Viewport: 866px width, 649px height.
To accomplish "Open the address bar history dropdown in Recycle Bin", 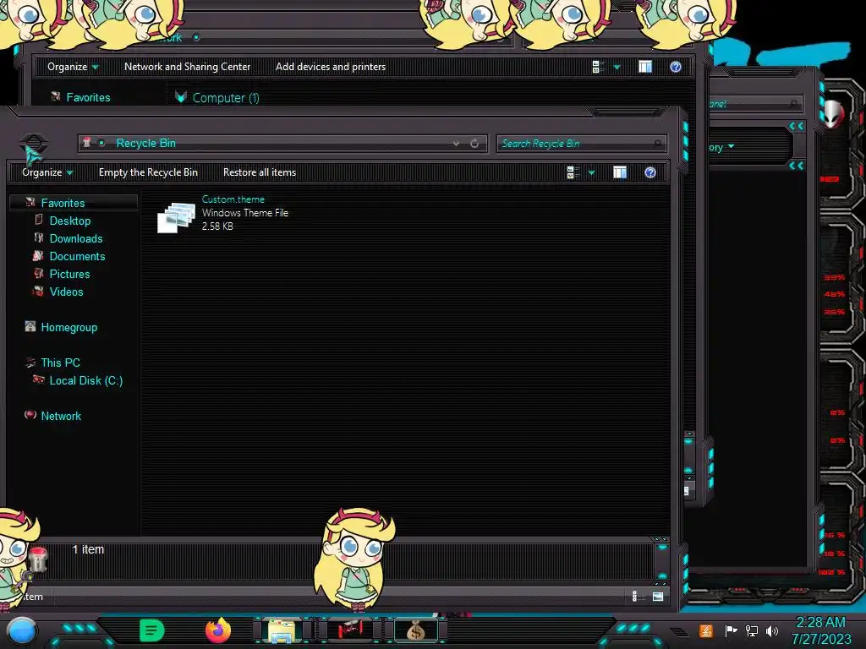I will [456, 144].
